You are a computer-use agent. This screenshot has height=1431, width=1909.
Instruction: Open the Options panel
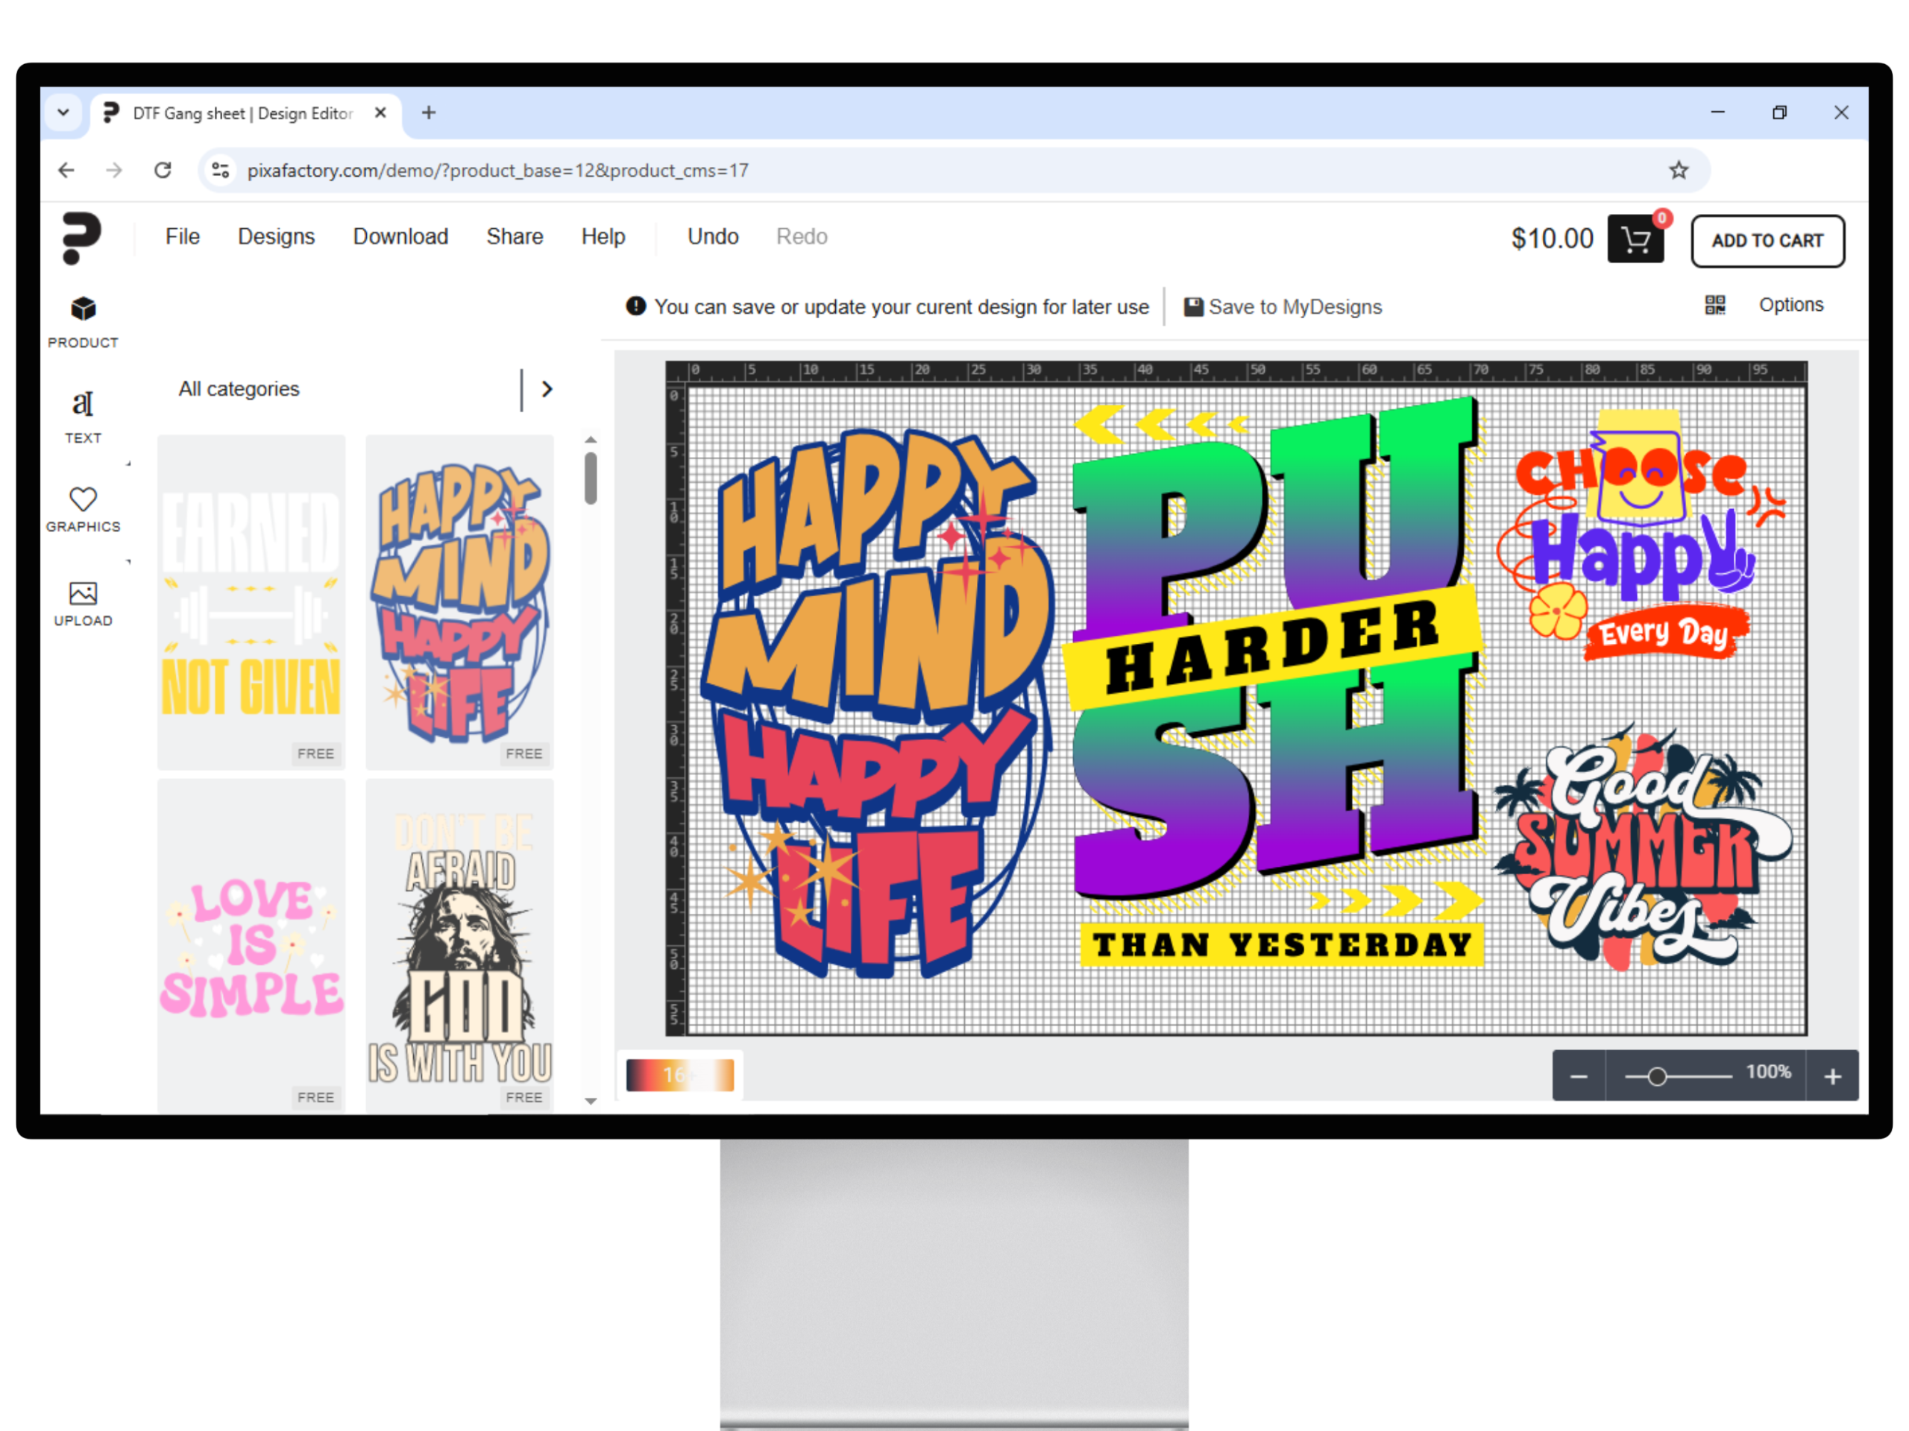[x=1790, y=305]
